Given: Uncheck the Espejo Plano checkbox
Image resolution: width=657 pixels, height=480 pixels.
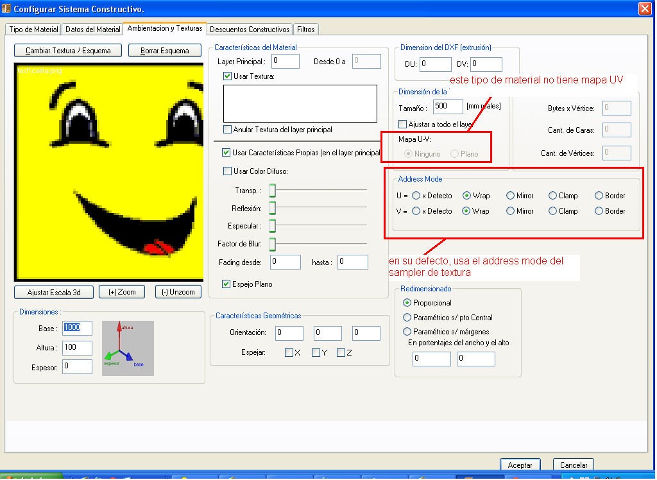Looking at the screenshot, I should 227,284.
